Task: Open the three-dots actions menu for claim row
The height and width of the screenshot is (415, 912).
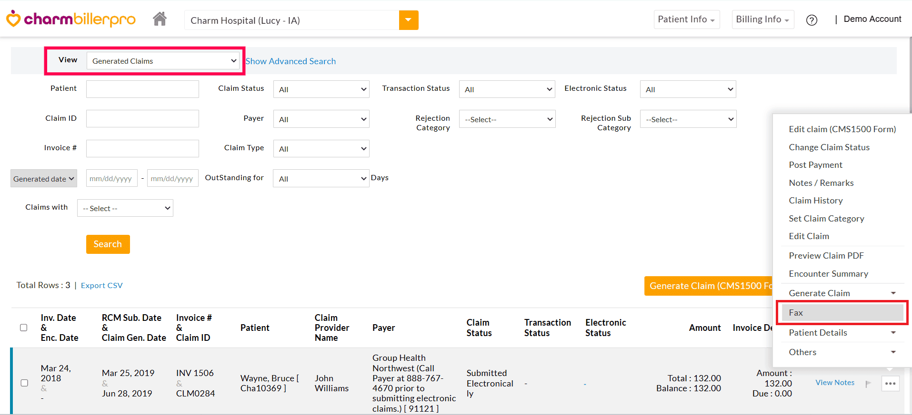Action: (890, 384)
